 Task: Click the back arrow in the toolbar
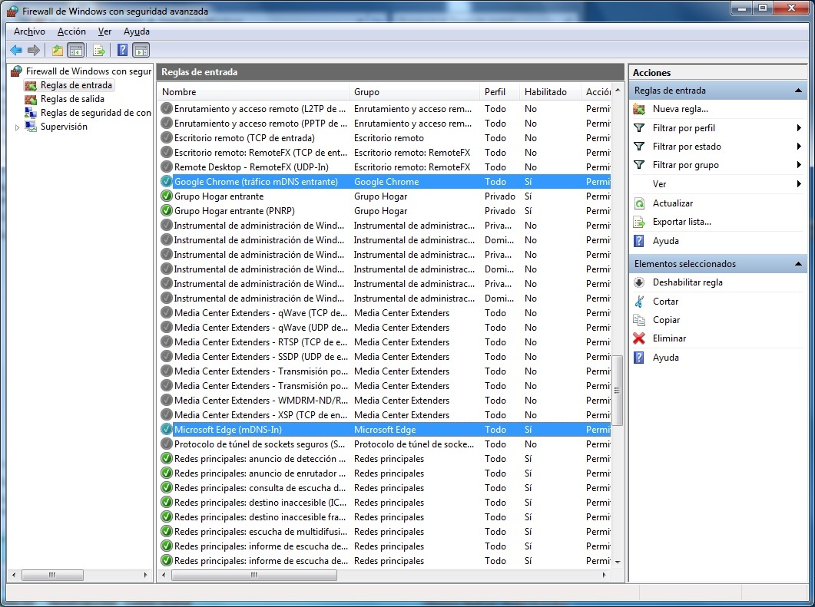coord(16,51)
